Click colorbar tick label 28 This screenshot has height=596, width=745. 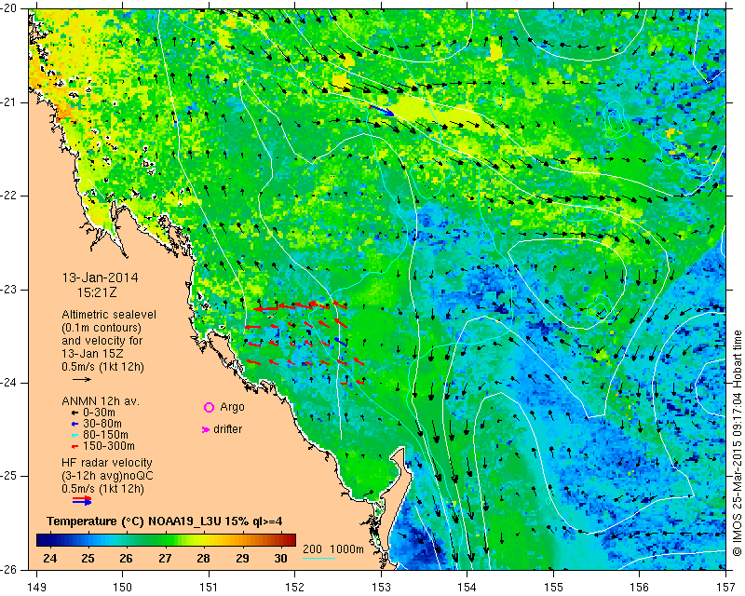[x=203, y=558]
